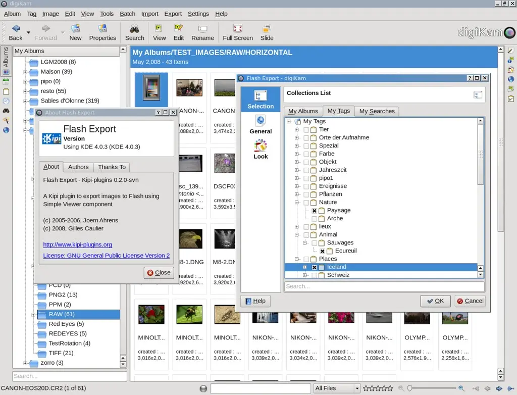Image resolution: width=517 pixels, height=395 pixels.
Task: Select the Look page in Flash Export
Action: pyautogui.click(x=261, y=150)
